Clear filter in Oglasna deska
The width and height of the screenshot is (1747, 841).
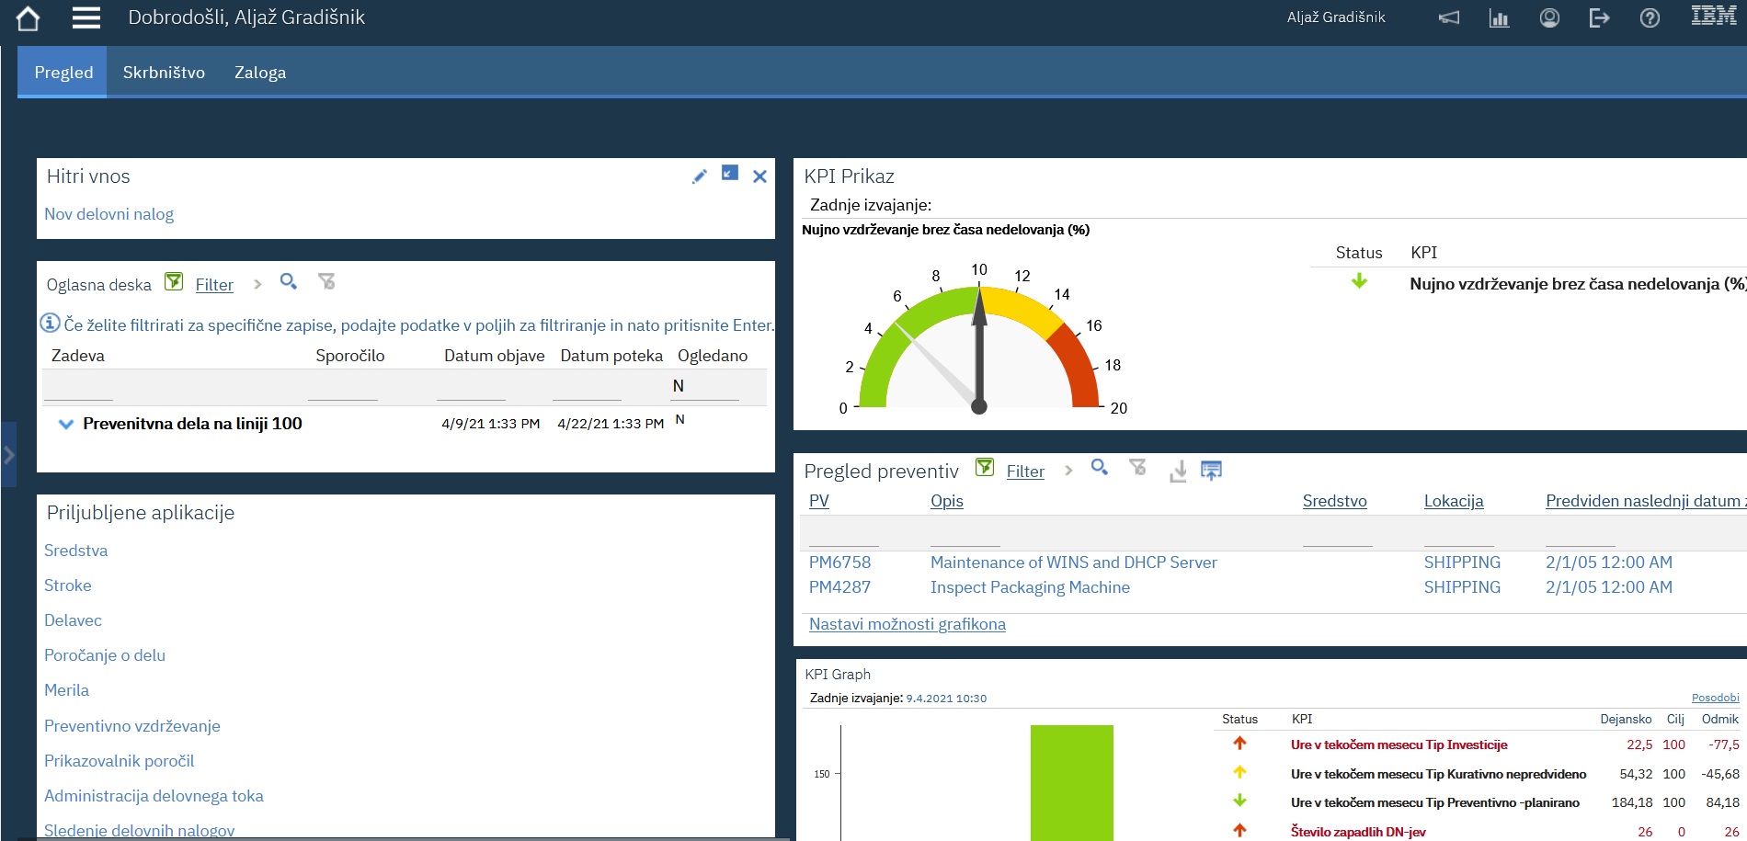point(326,282)
